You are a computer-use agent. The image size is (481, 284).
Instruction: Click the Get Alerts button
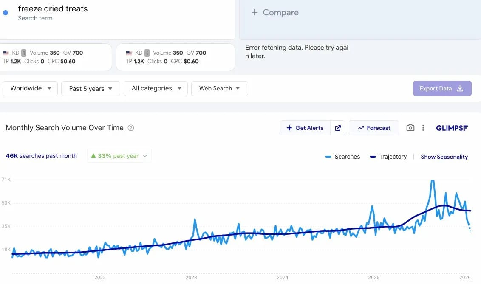point(305,128)
